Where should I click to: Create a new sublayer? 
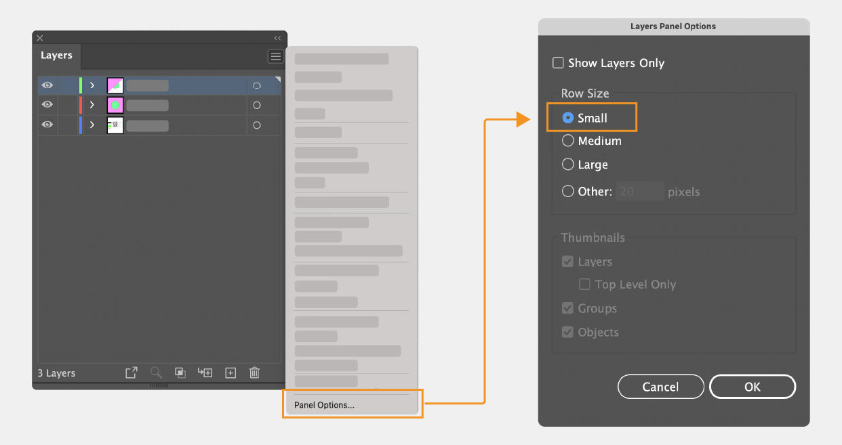[205, 373]
